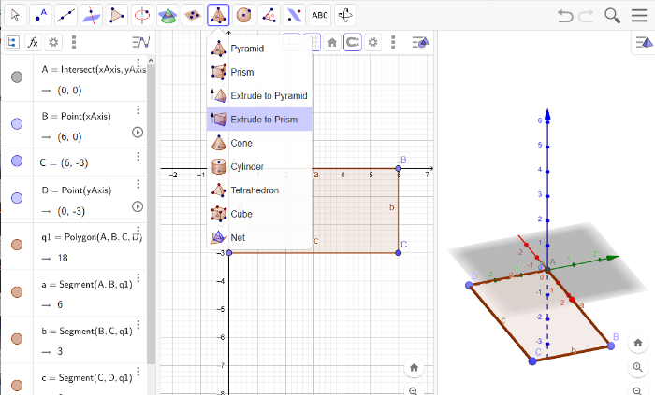Select the Point tool
This screenshot has width=655, height=395.
pyautogui.click(x=41, y=16)
